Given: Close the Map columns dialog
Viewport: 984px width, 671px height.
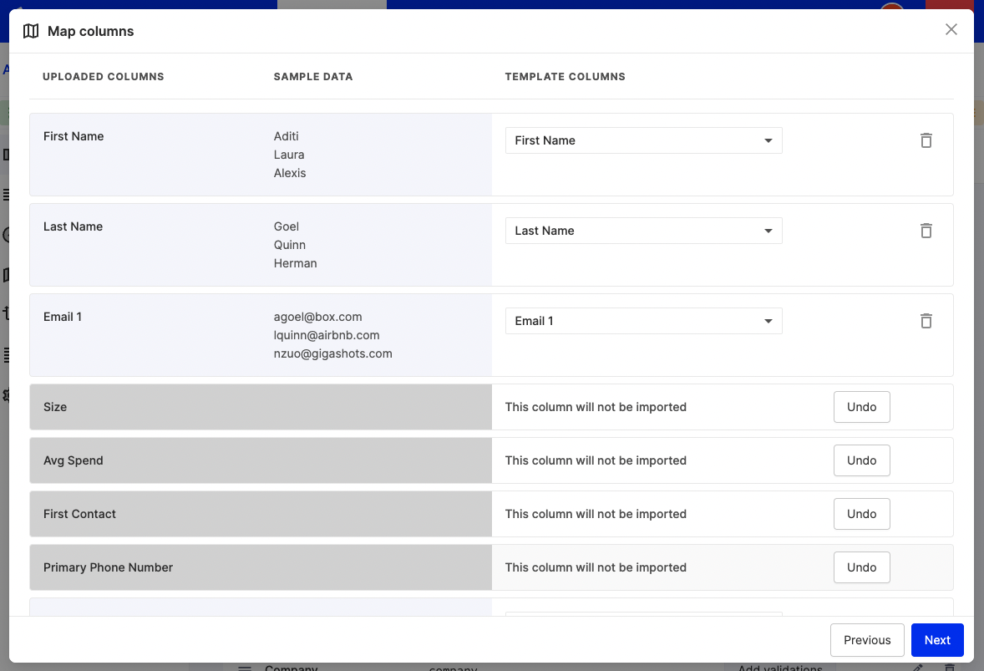Looking at the screenshot, I should [951, 29].
